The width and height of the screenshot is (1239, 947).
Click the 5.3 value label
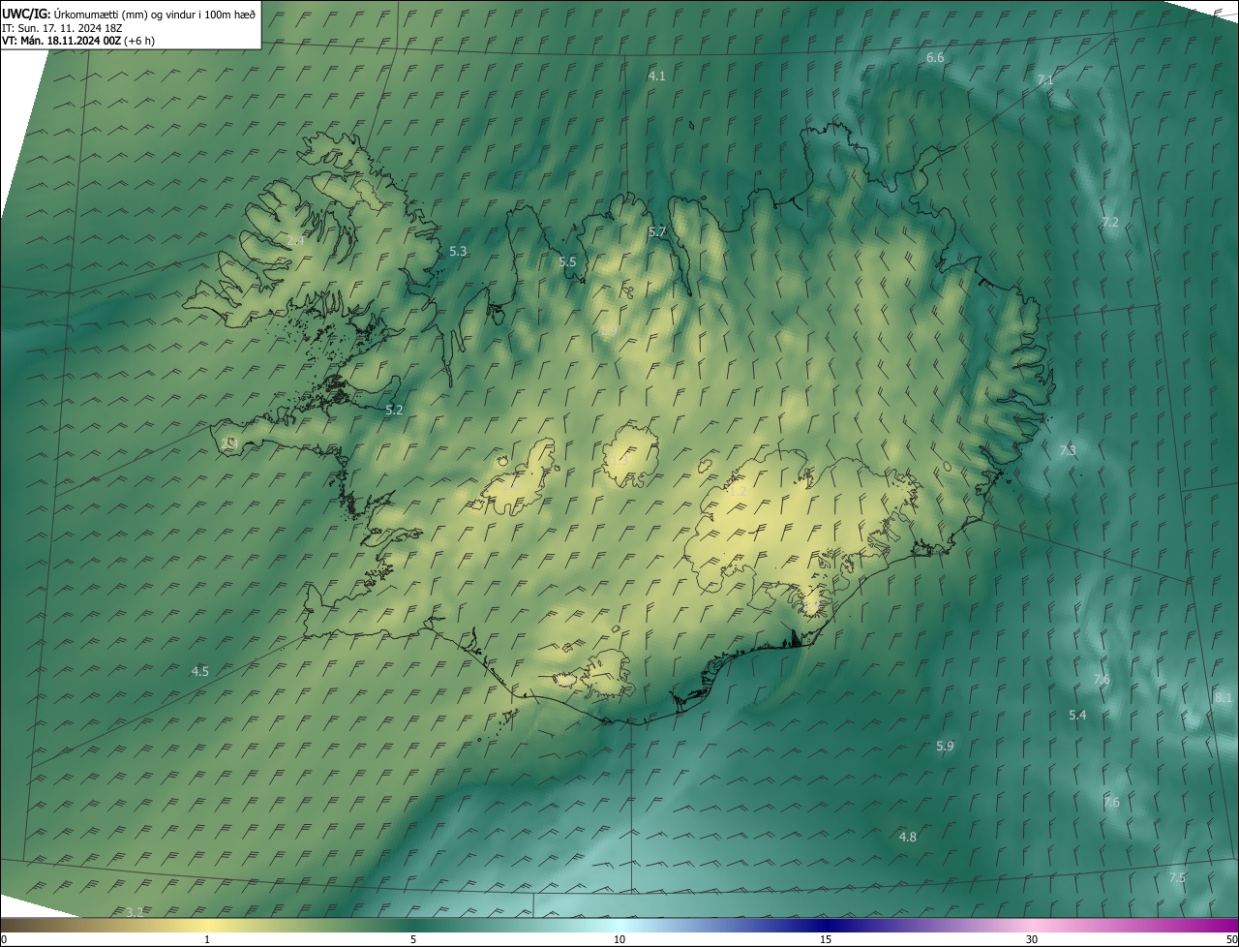(x=458, y=252)
